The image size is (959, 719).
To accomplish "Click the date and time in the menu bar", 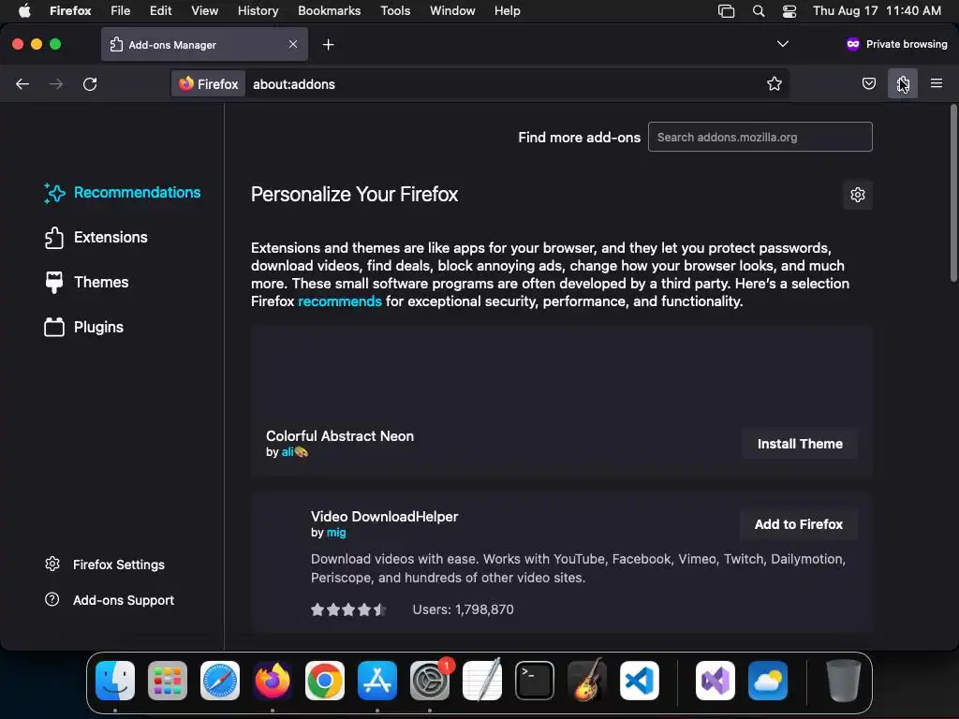I will coord(877,11).
